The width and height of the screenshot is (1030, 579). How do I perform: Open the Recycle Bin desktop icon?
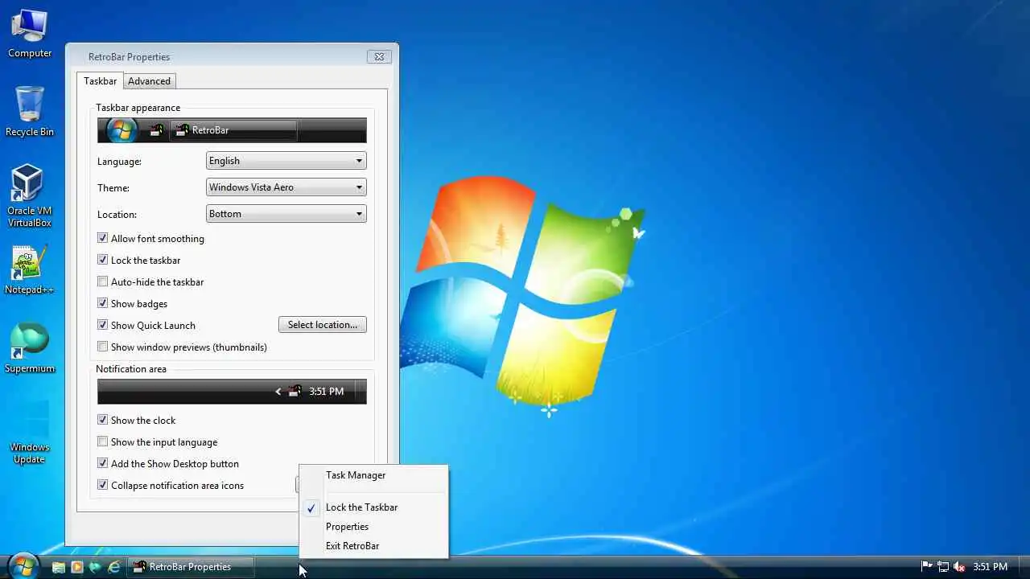point(30,111)
